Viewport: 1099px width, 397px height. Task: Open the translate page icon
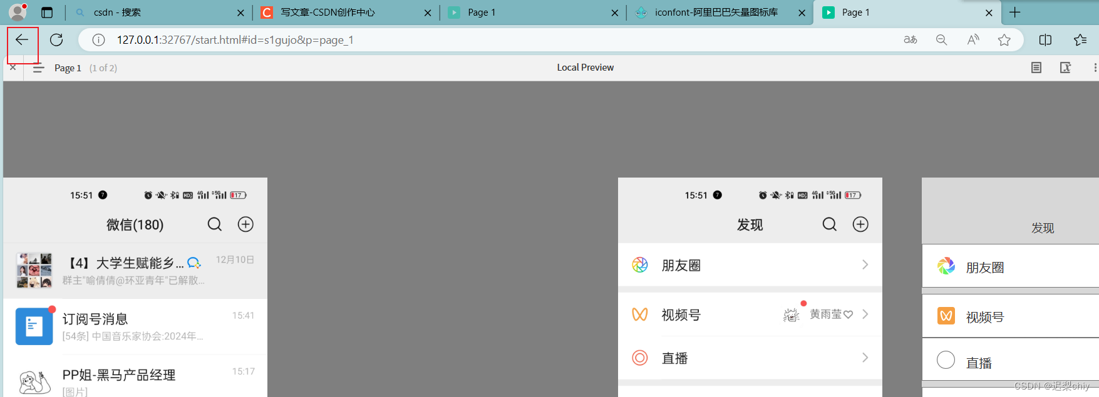click(x=911, y=40)
